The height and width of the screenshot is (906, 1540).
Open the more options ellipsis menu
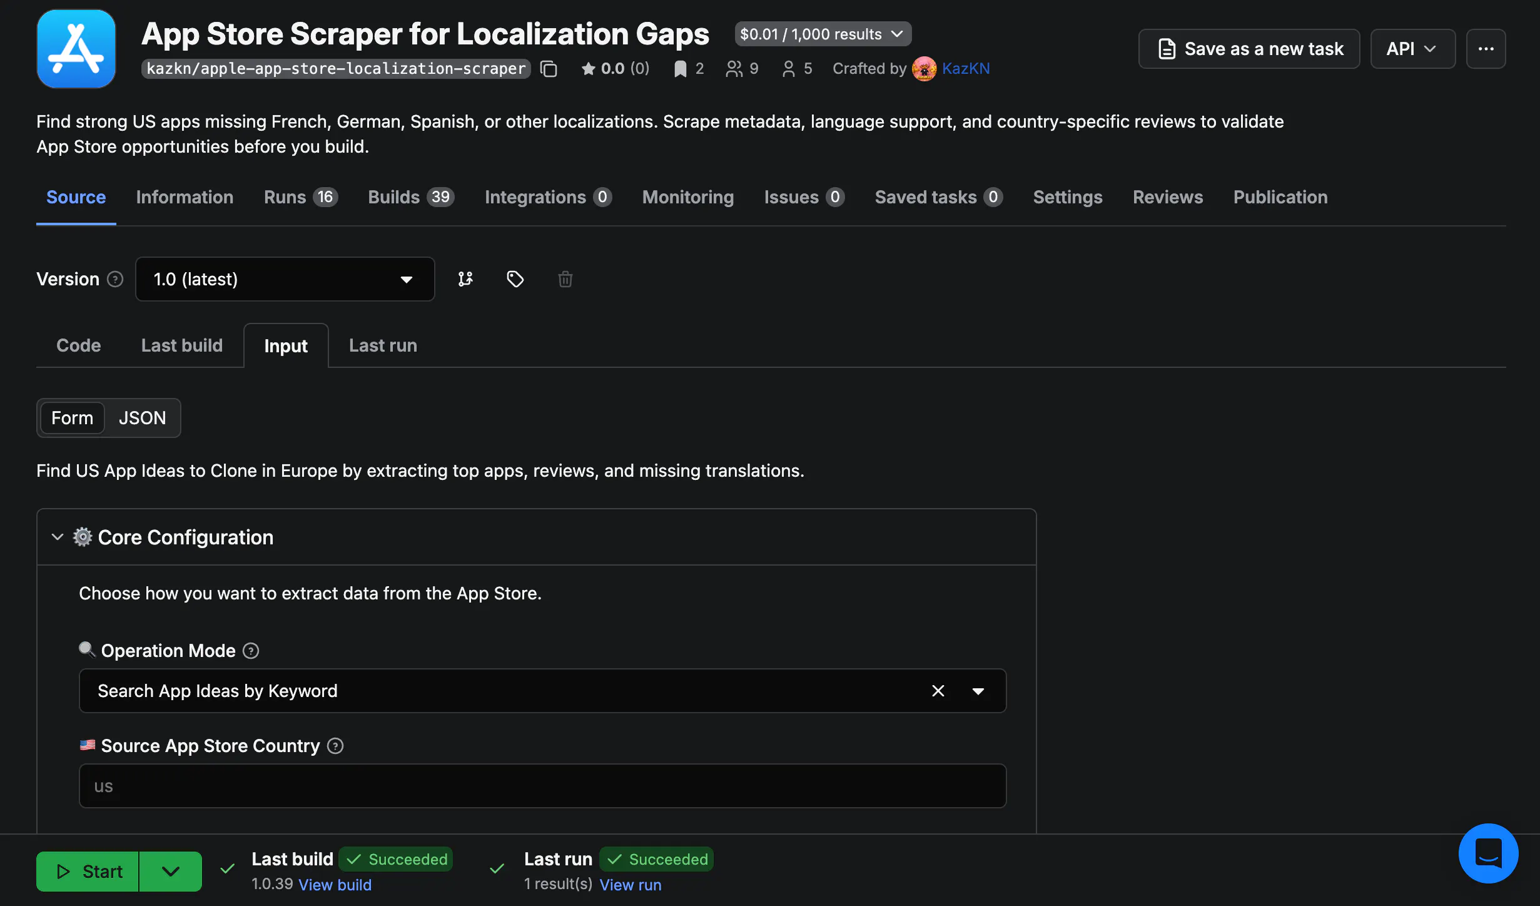1486,49
